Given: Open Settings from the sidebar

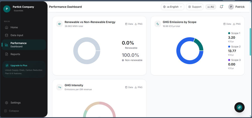Looking at the screenshot, I should (24, 103).
